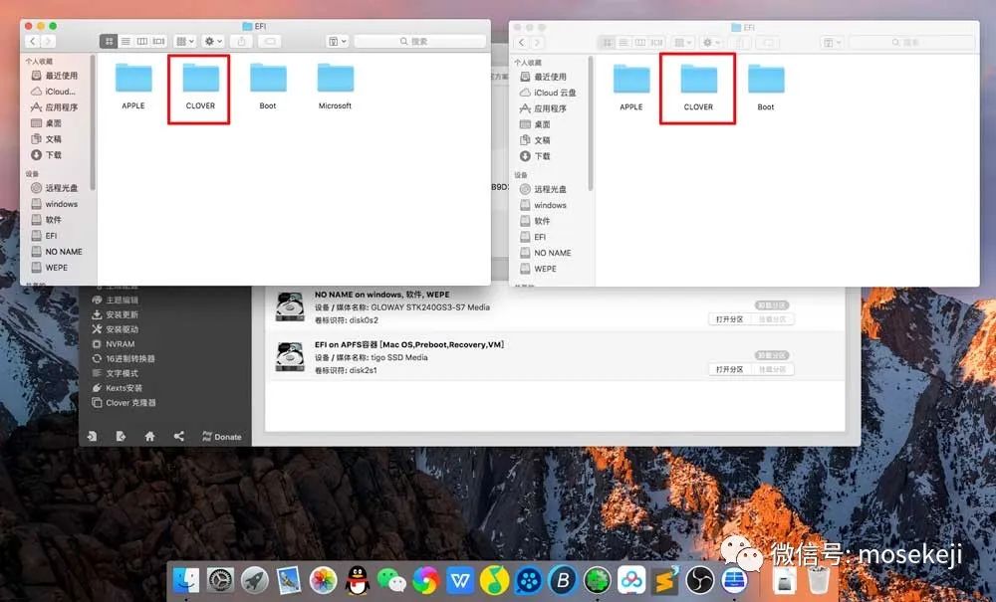This screenshot has height=602, width=996.
Task: Switch left Finder window to column view
Action: coord(142,41)
